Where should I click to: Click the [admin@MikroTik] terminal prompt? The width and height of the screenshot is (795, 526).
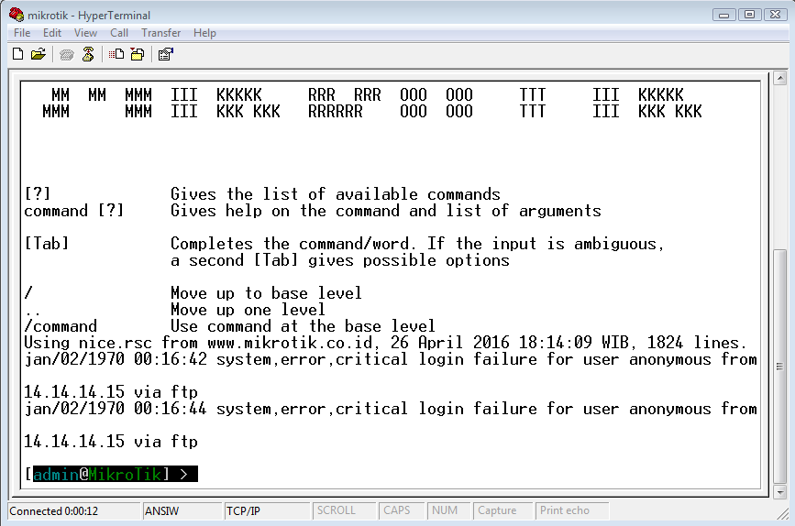pos(111,475)
